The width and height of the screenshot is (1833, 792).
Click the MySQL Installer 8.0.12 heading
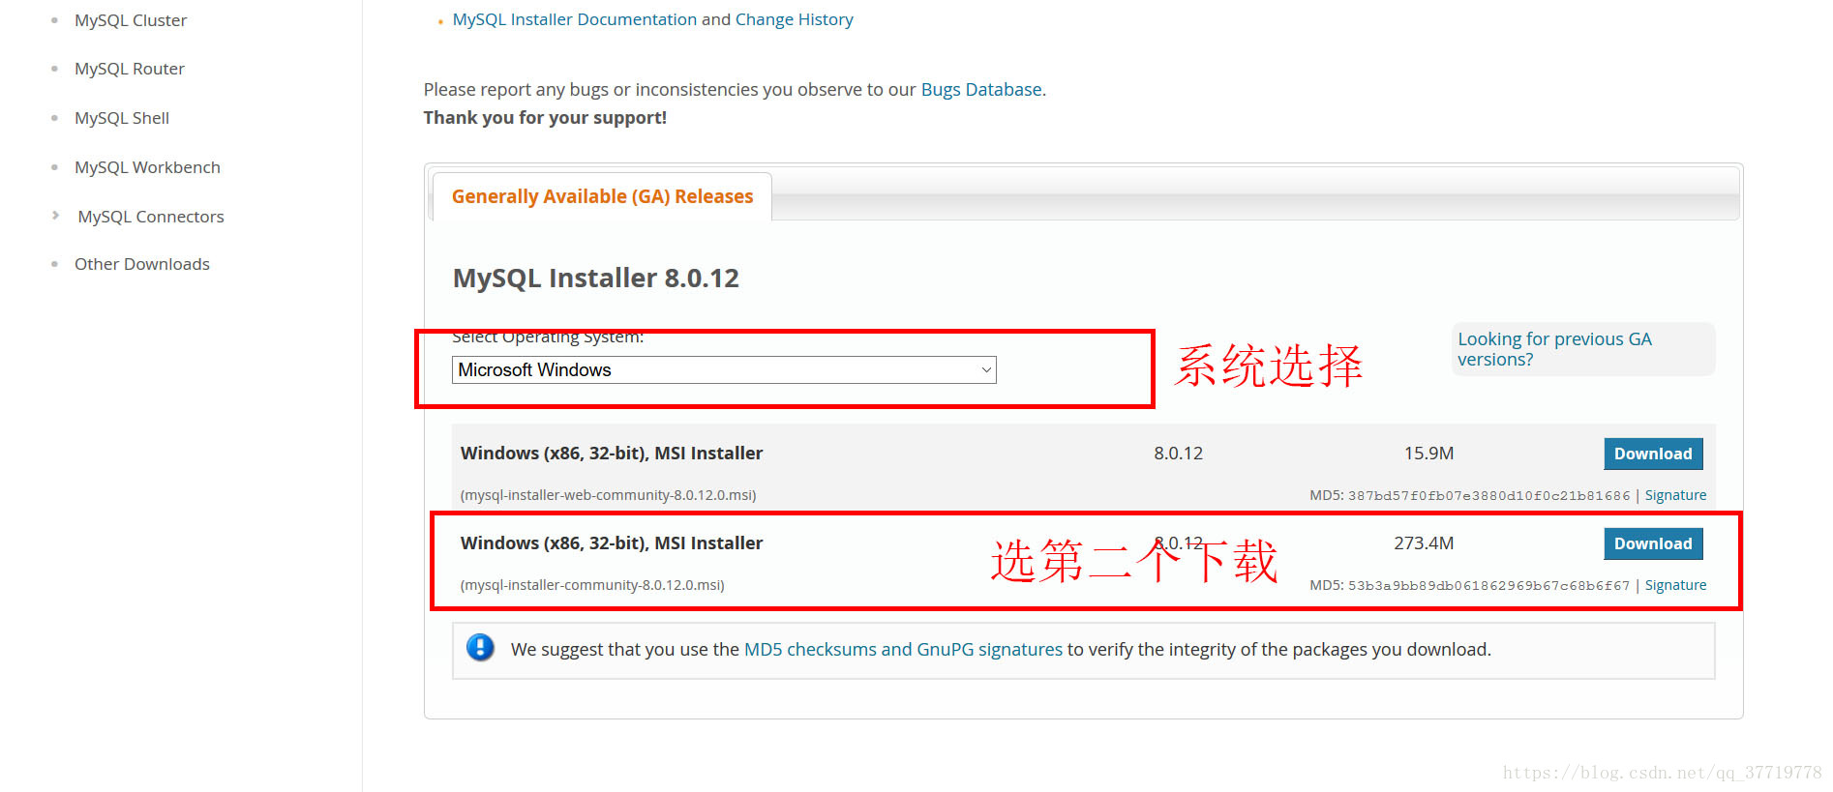(596, 279)
